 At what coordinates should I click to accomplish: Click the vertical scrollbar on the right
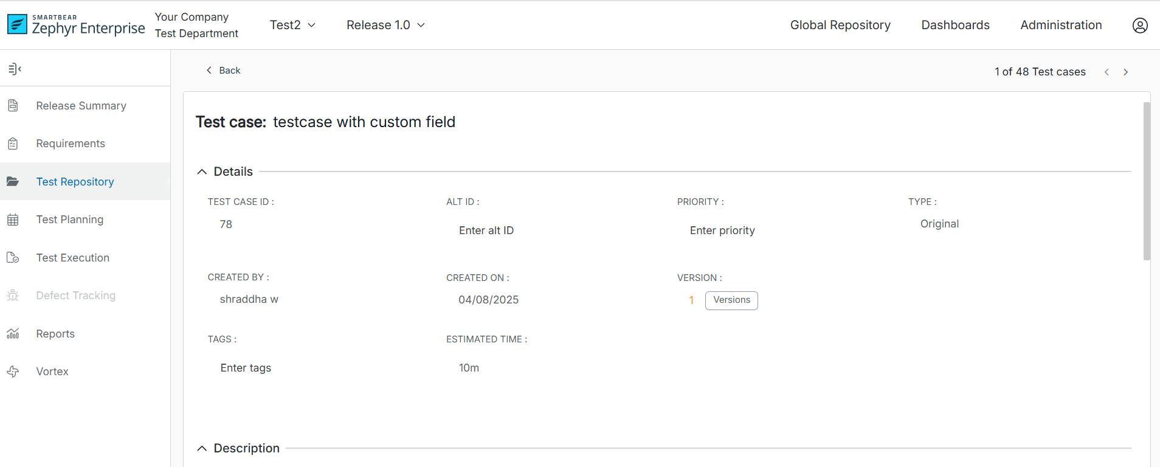pos(1147,181)
